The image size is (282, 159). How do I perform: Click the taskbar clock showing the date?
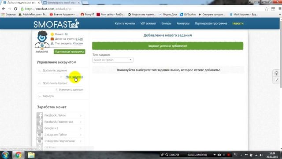pyautogui.click(x=272, y=155)
